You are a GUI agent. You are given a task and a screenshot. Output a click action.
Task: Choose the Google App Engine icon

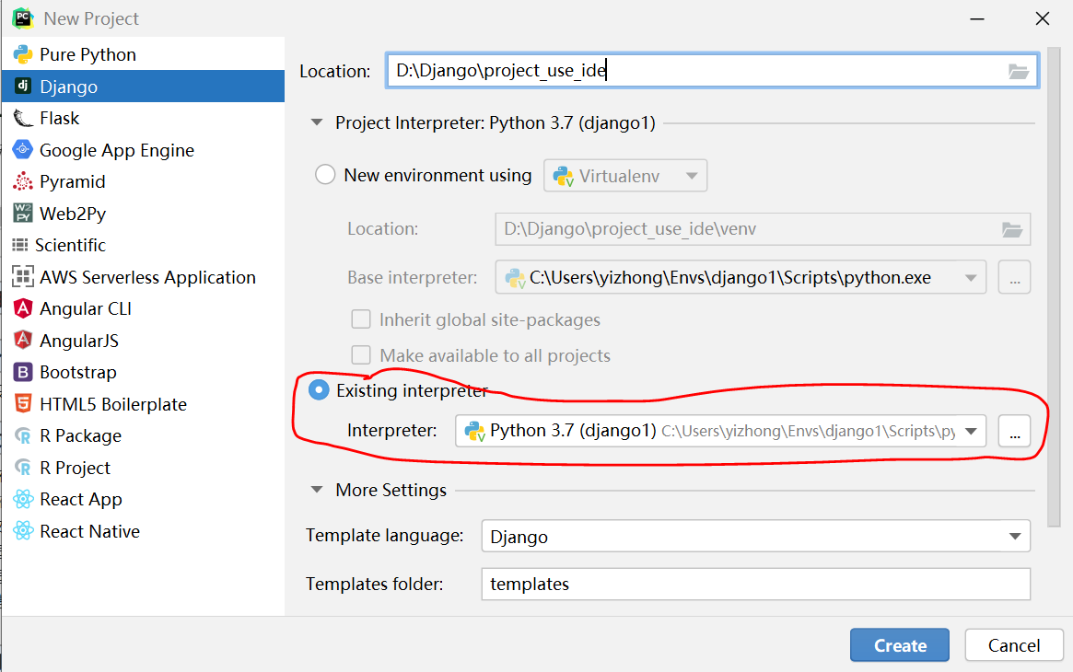pyautogui.click(x=23, y=150)
